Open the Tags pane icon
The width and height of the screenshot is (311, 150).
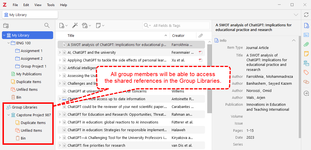coord(306,73)
